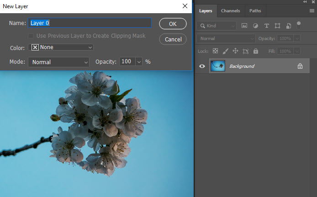
Task: Click OK in the New Layer dialog
Action: click(173, 24)
